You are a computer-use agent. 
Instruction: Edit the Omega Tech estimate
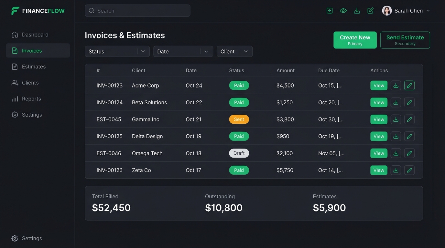click(x=409, y=153)
